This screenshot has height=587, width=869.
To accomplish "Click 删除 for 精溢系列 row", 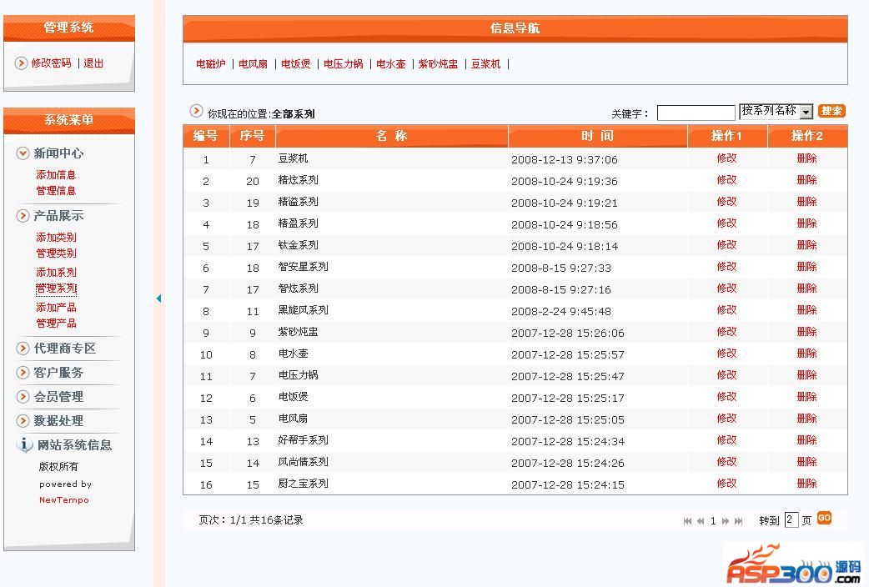I will pos(807,201).
